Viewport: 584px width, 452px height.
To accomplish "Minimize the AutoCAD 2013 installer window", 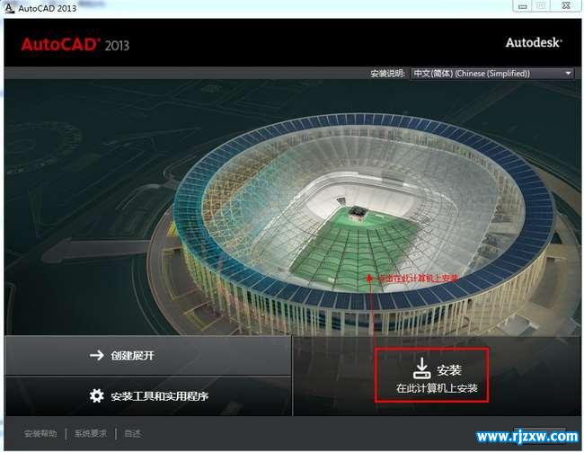I will 522,6.
